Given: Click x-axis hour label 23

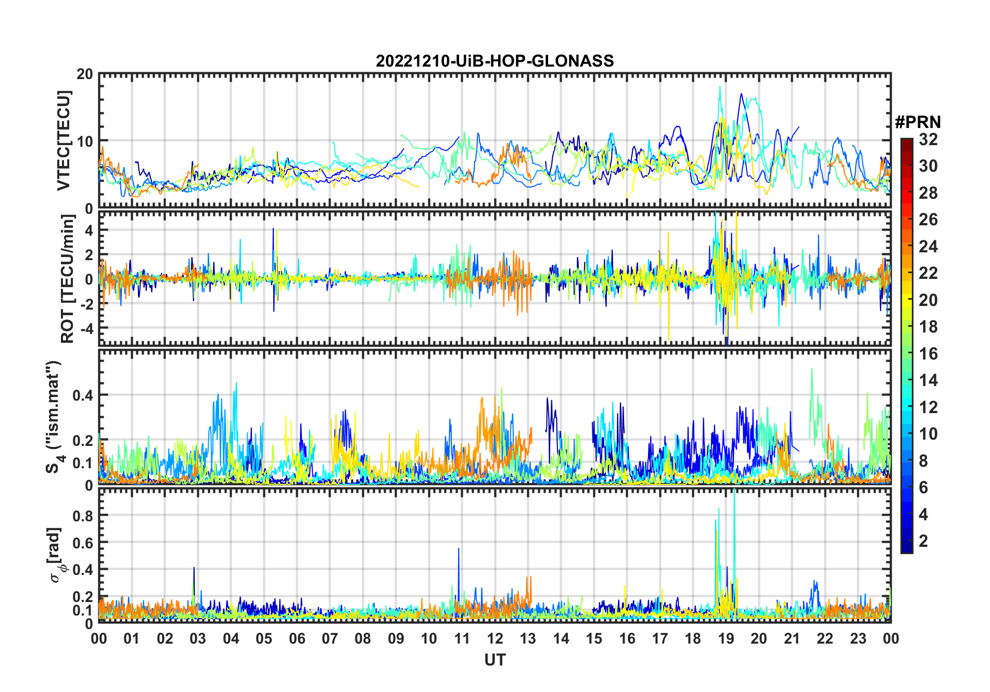Looking at the screenshot, I should coord(858,639).
